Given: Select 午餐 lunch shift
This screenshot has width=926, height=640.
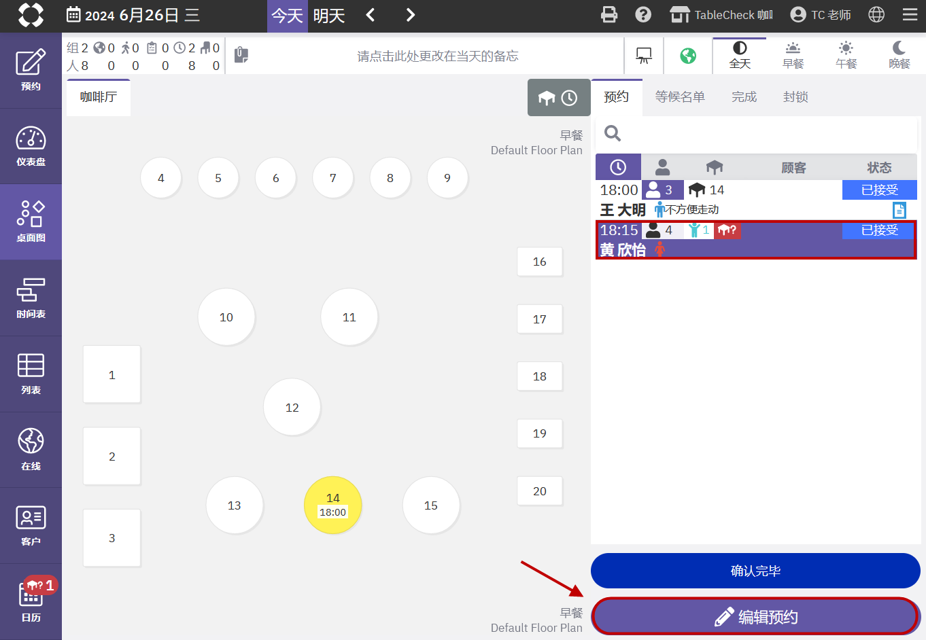Looking at the screenshot, I should click(x=846, y=55).
